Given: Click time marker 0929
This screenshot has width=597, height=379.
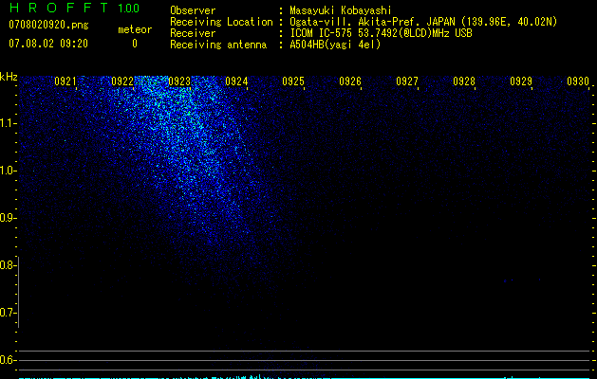Looking at the screenshot, I should pyautogui.click(x=521, y=81).
